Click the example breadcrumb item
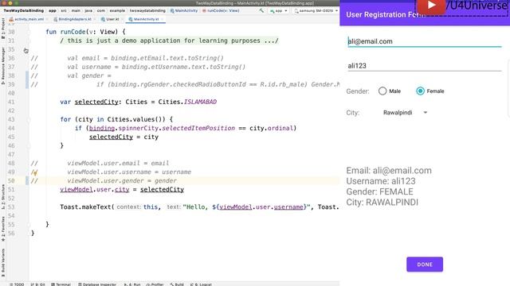This screenshot has height=286, width=510. [x=117, y=10]
